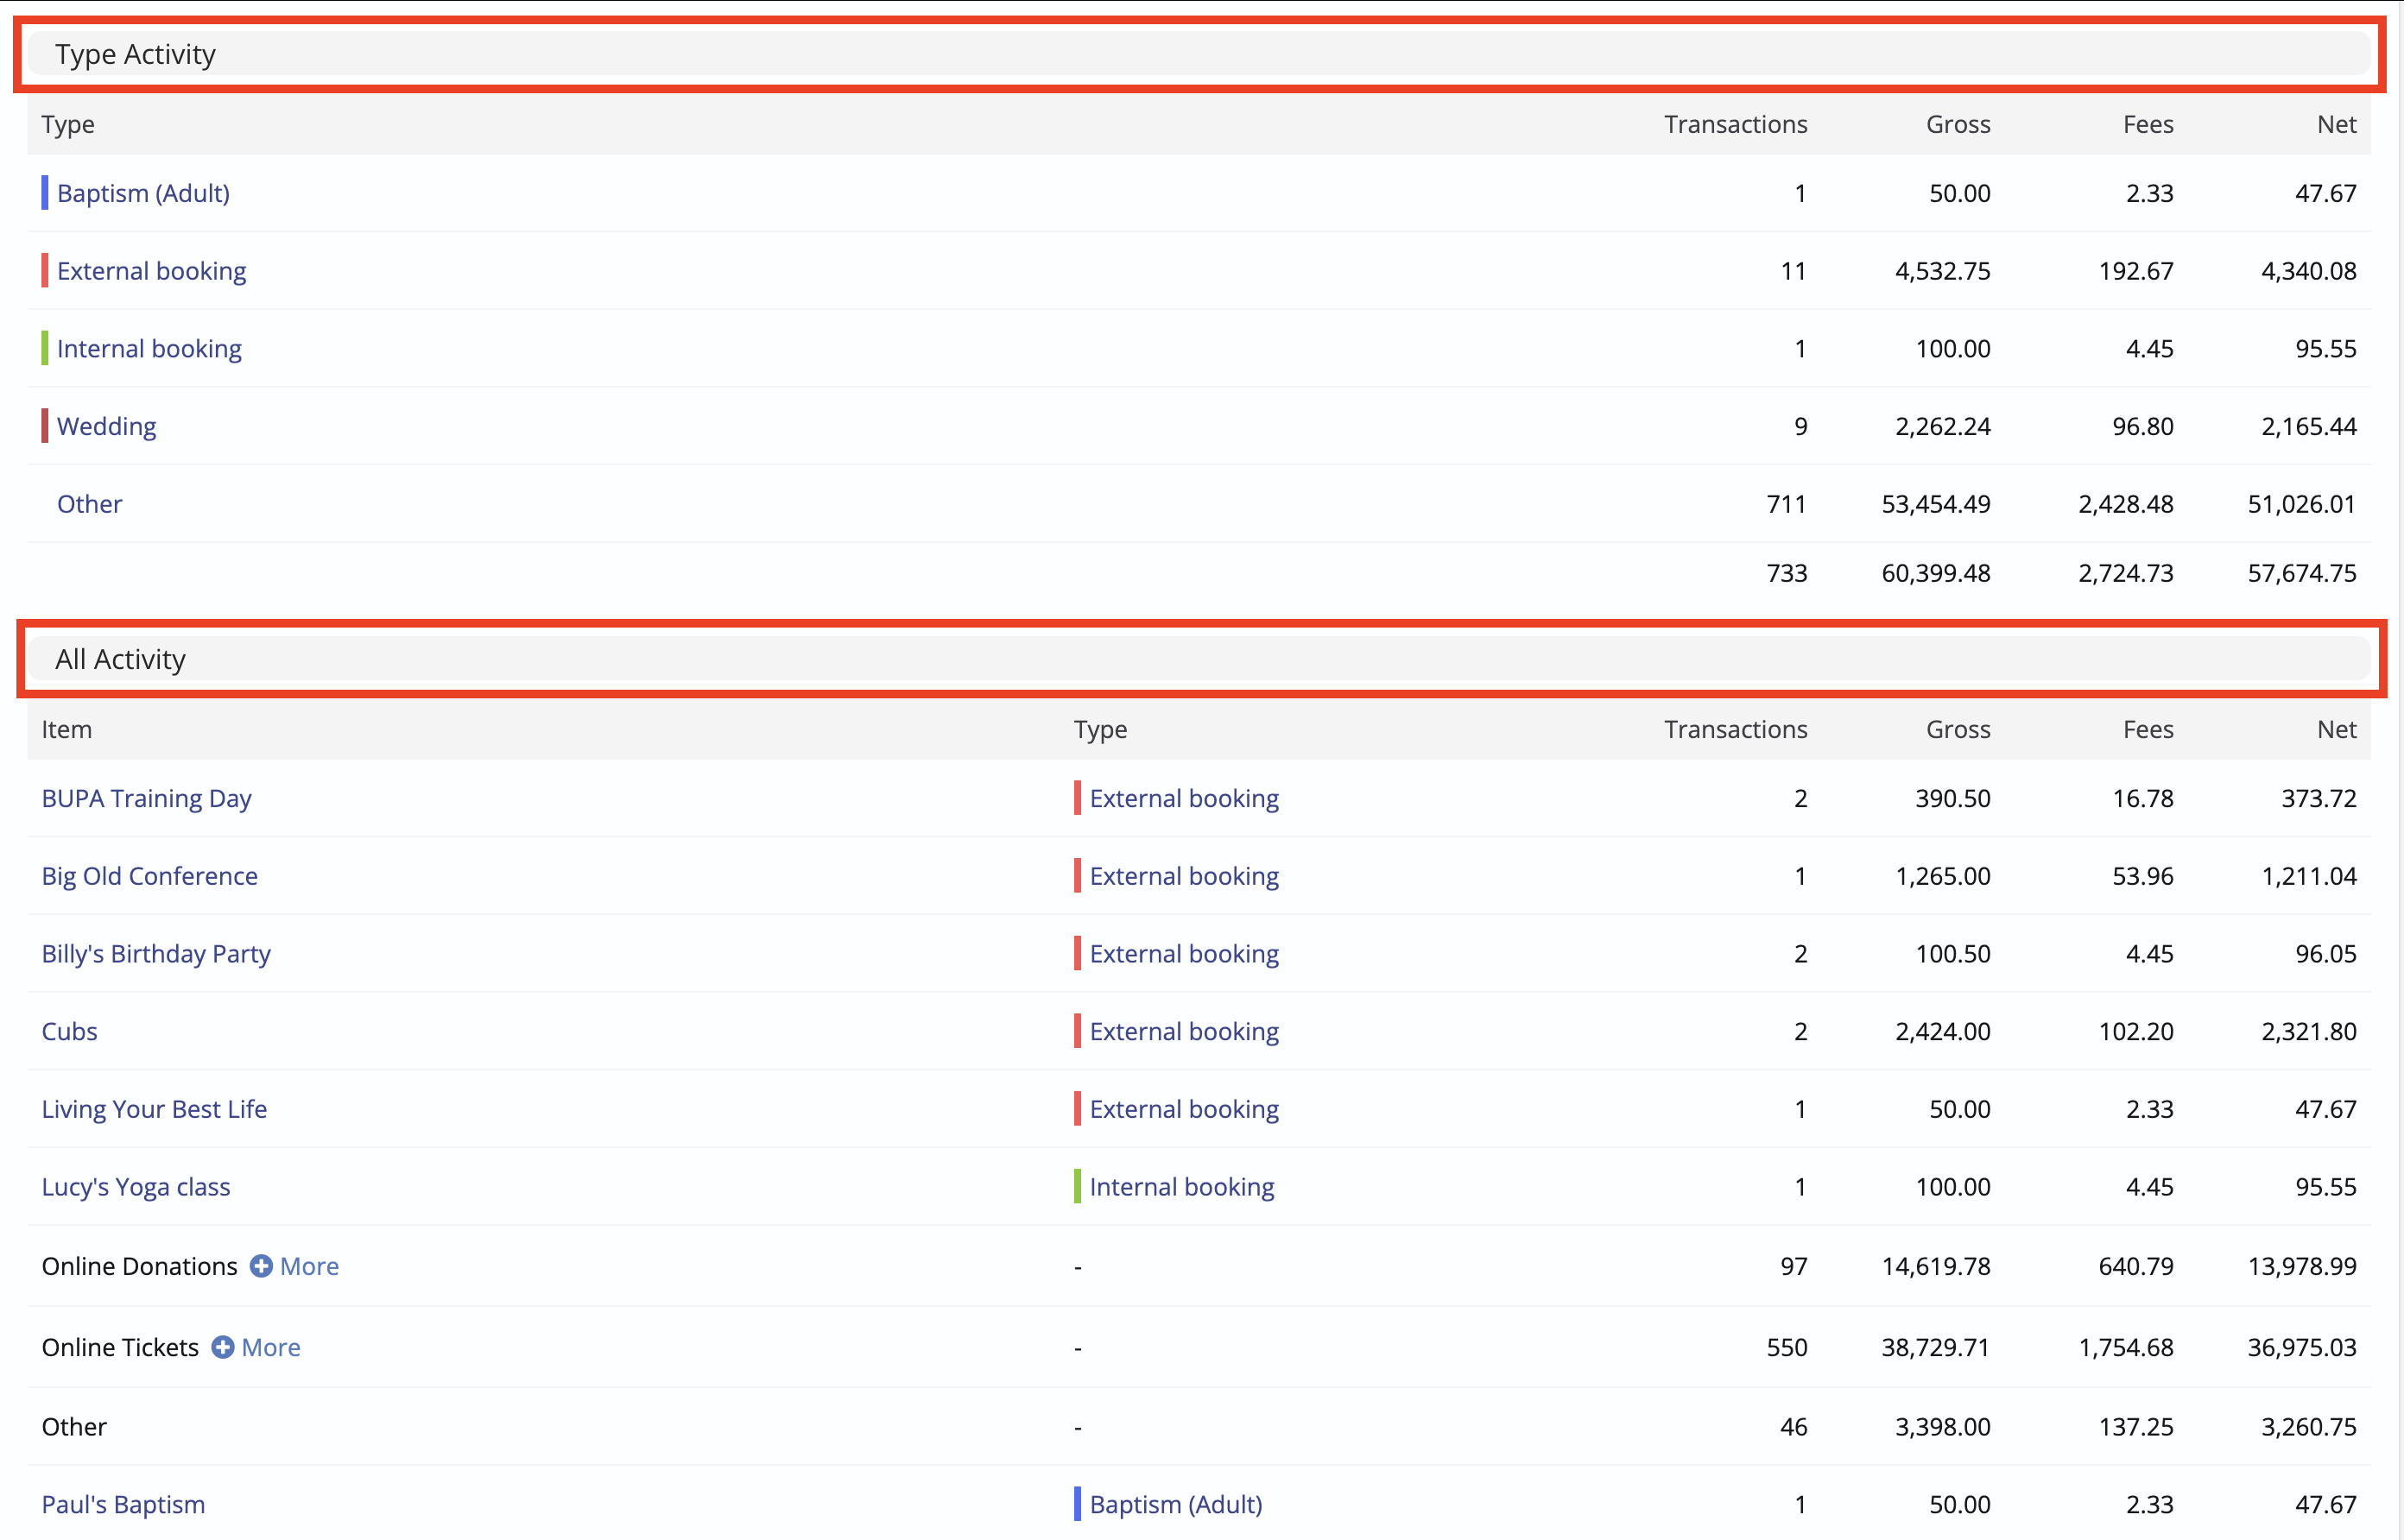Open Baptism (Adult) type link

(143, 193)
